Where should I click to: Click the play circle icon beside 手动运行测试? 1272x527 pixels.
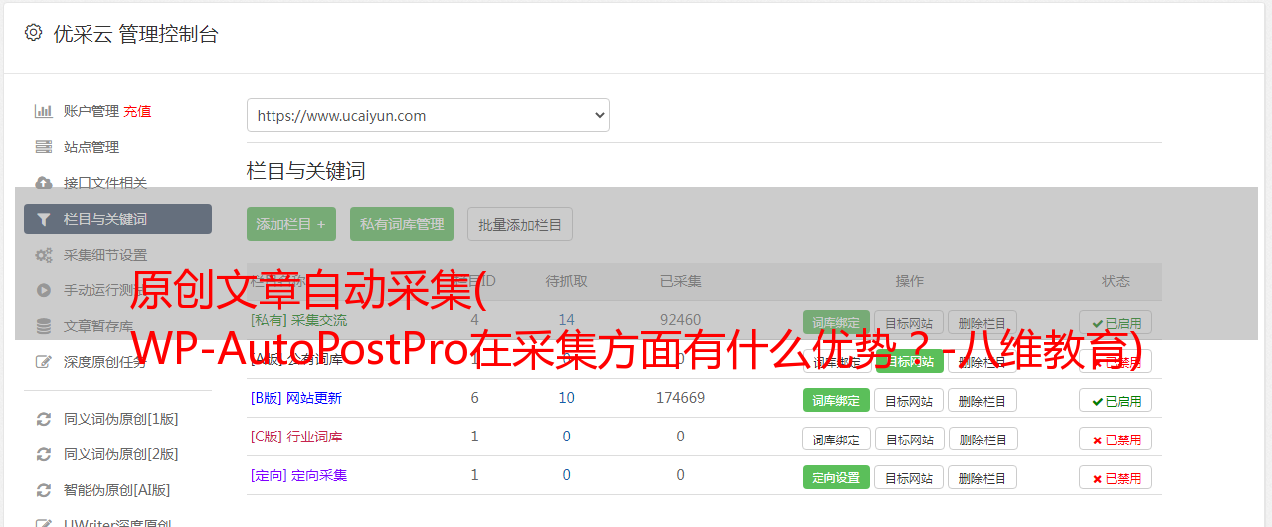[x=43, y=290]
